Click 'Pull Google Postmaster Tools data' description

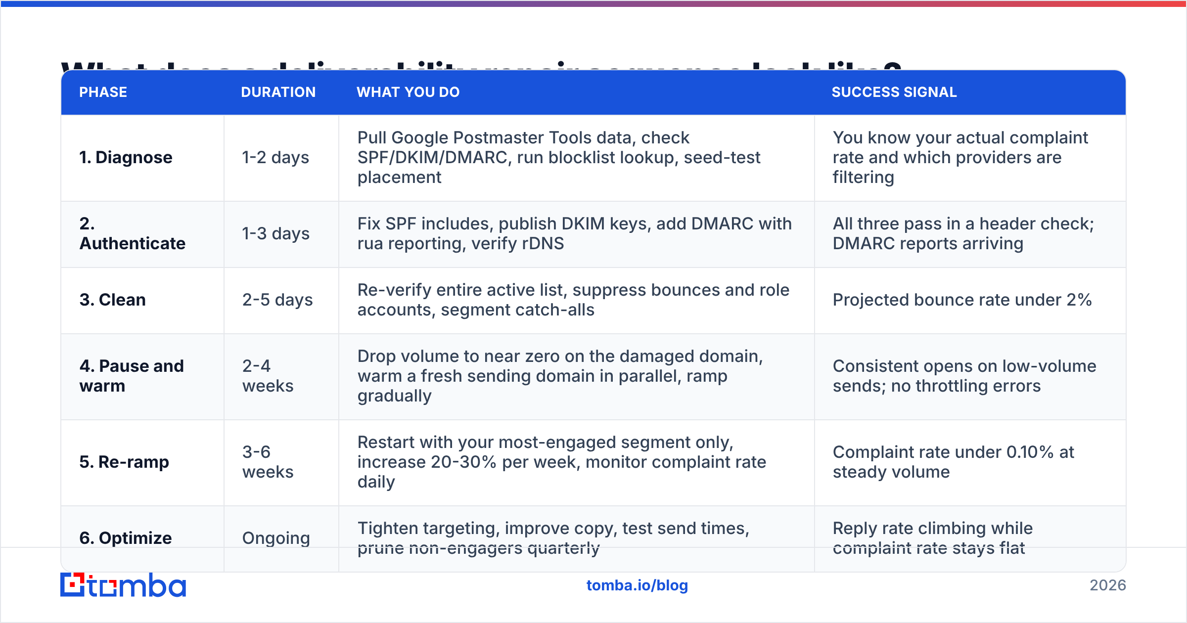coord(577,158)
